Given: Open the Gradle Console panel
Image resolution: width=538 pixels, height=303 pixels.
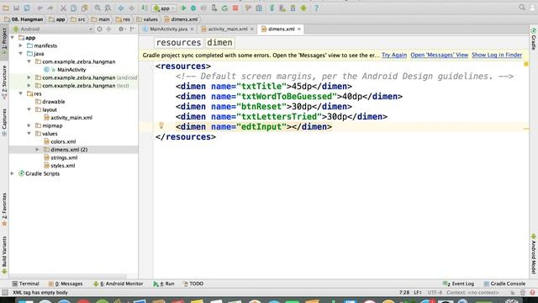Looking at the screenshot, I should [x=504, y=284].
